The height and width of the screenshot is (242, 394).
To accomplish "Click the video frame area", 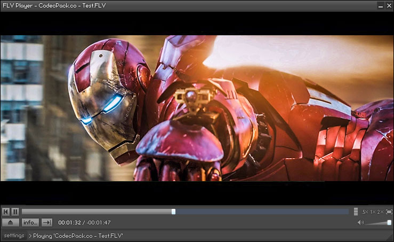I will (197, 108).
